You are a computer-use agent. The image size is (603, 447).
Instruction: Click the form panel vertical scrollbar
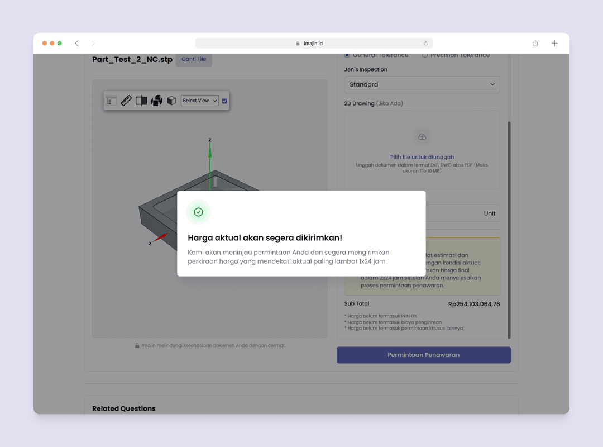509,229
